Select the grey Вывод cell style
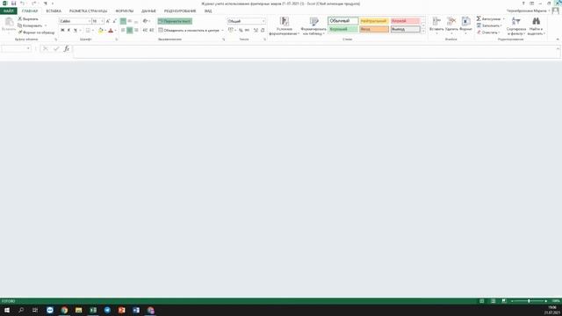Viewport: 562px width, 316px height. (x=405, y=29)
